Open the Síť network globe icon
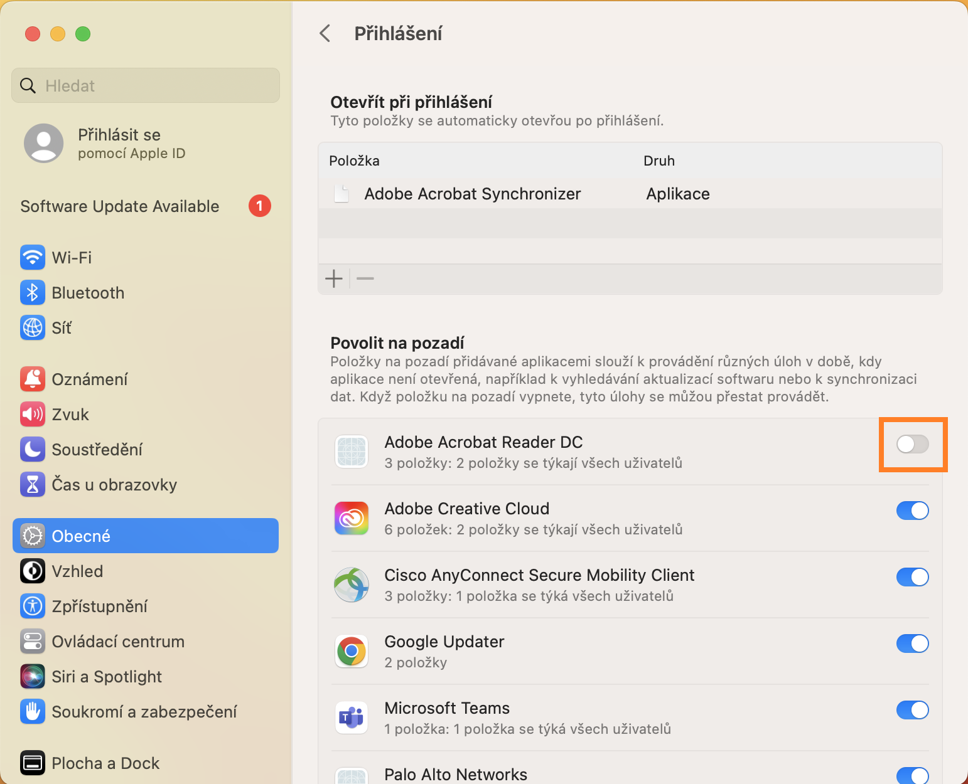Screen dimensions: 968x784 (x=33, y=327)
